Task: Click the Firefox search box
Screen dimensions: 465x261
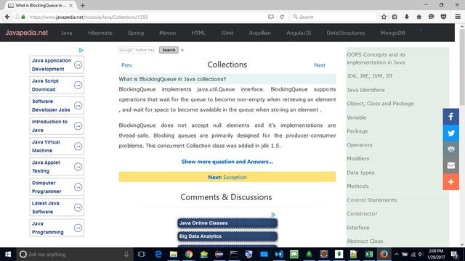Action: coord(333,17)
